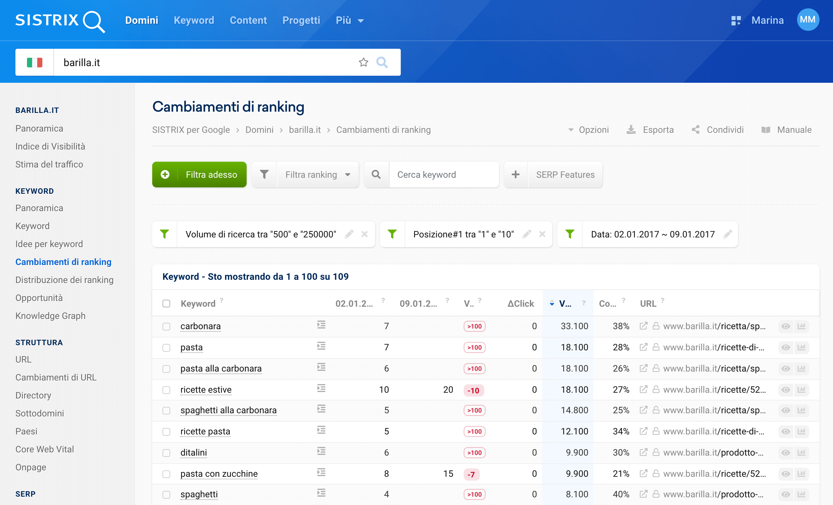Viewport: 833px width, 505px height.
Task: Click the Filtra adesso button
Action: click(x=199, y=175)
